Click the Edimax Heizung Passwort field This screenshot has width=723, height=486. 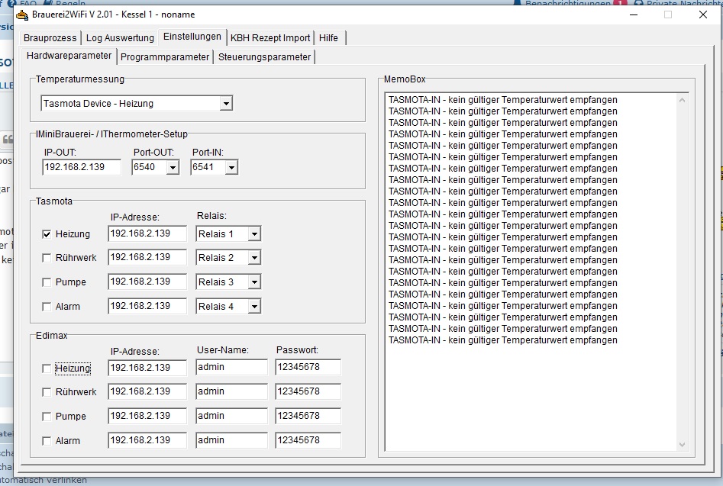coord(308,368)
